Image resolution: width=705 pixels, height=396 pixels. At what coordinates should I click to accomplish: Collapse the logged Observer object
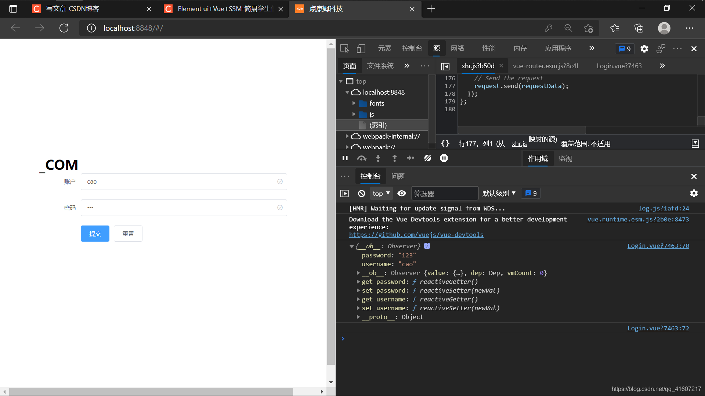coord(351,246)
